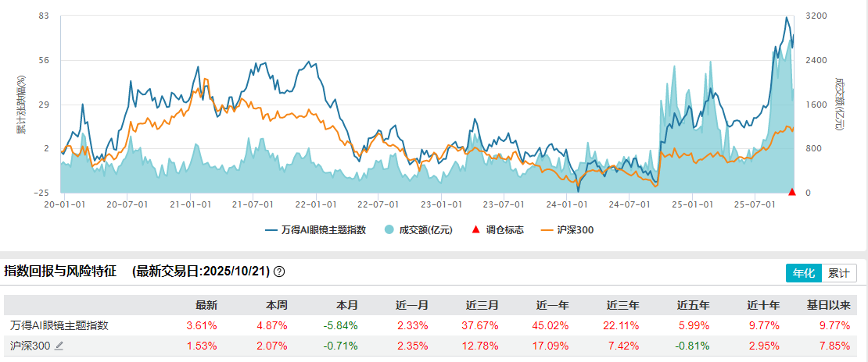Select the 沪深300 table row label
The image size is (868, 362).
tap(30, 346)
